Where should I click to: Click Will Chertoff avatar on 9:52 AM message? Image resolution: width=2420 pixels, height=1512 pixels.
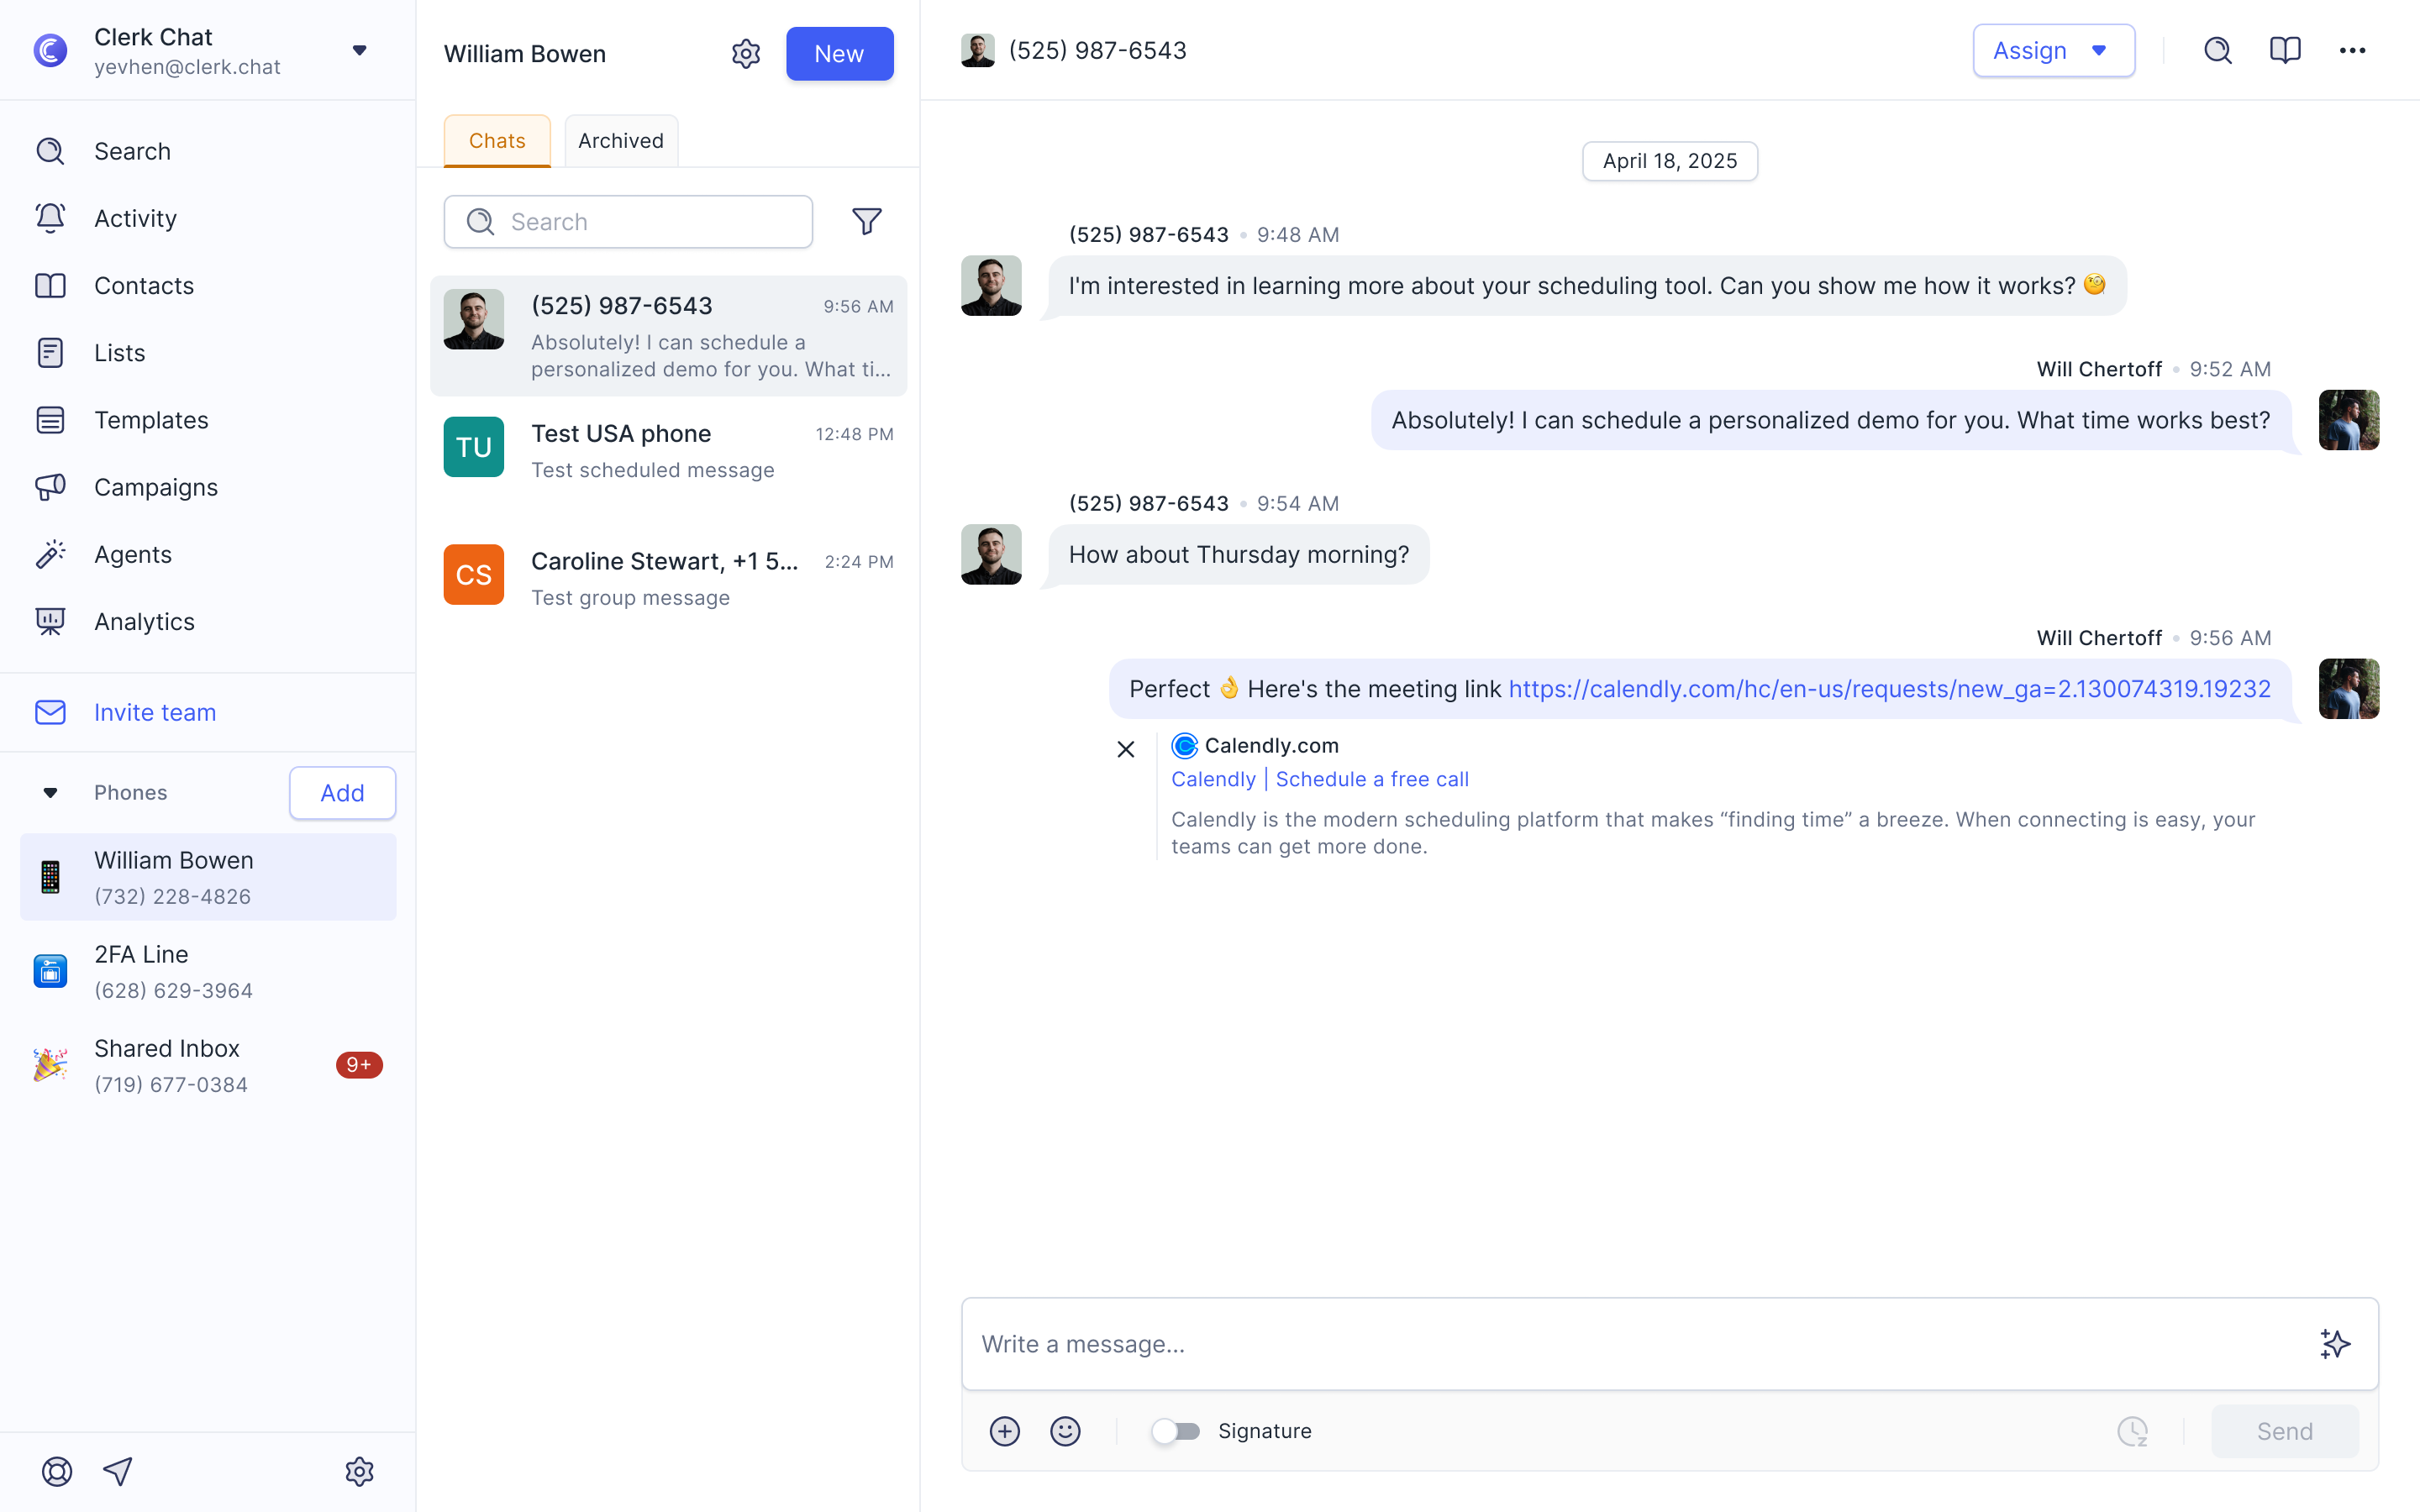[2349, 420]
